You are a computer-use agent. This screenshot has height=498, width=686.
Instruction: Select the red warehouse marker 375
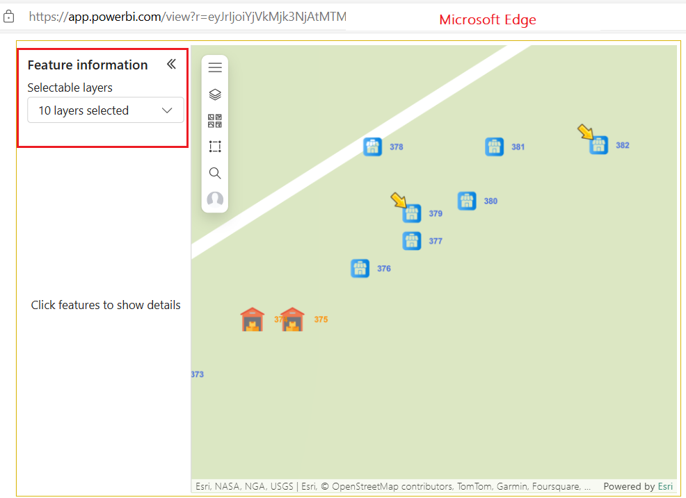[x=292, y=318]
